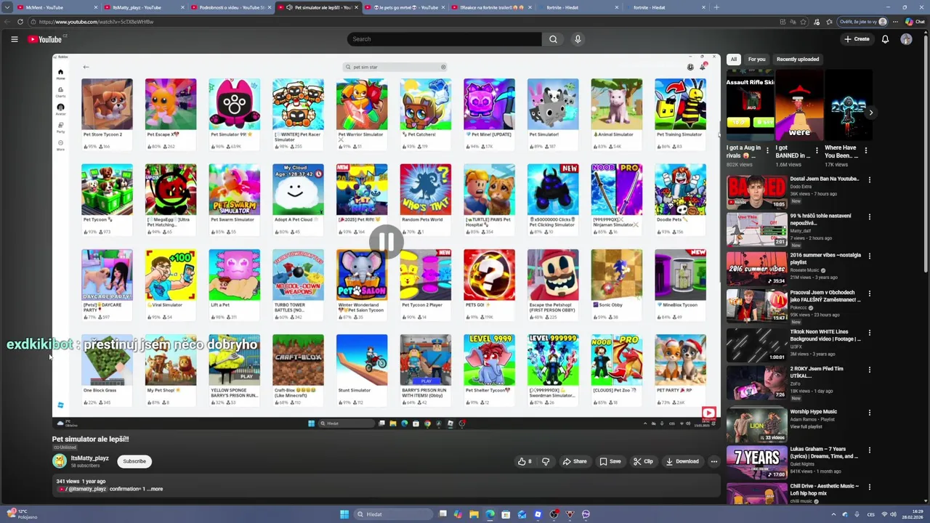Open options for 'Pracoval Jsem v Obchodech' video
The height and width of the screenshot is (523, 930).
coord(869,293)
